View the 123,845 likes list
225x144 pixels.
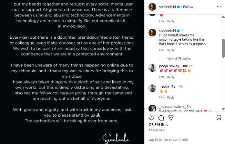[x=158, y=125]
